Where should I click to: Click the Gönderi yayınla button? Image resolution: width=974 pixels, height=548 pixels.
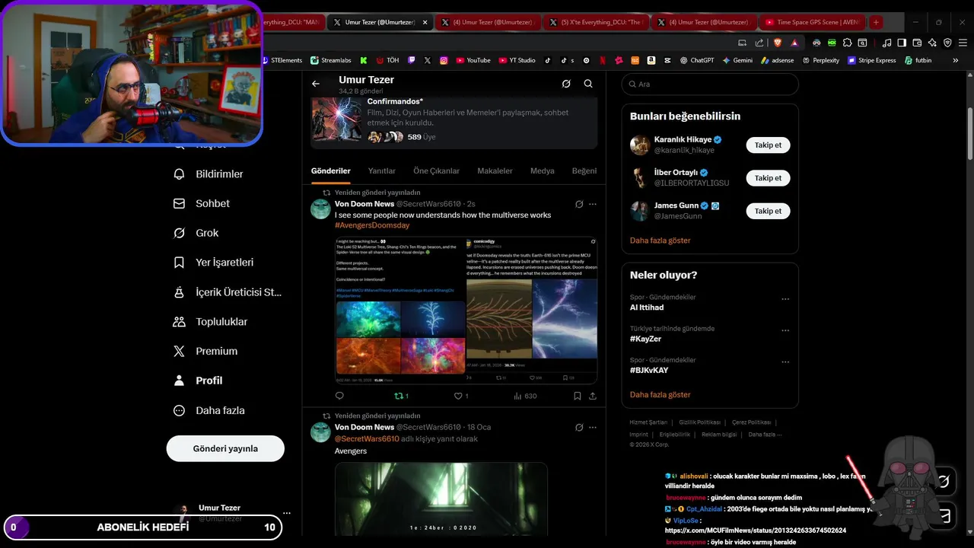(x=225, y=448)
